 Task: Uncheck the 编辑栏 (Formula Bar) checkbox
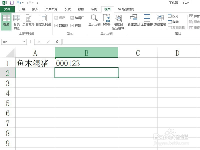coord(72,18)
